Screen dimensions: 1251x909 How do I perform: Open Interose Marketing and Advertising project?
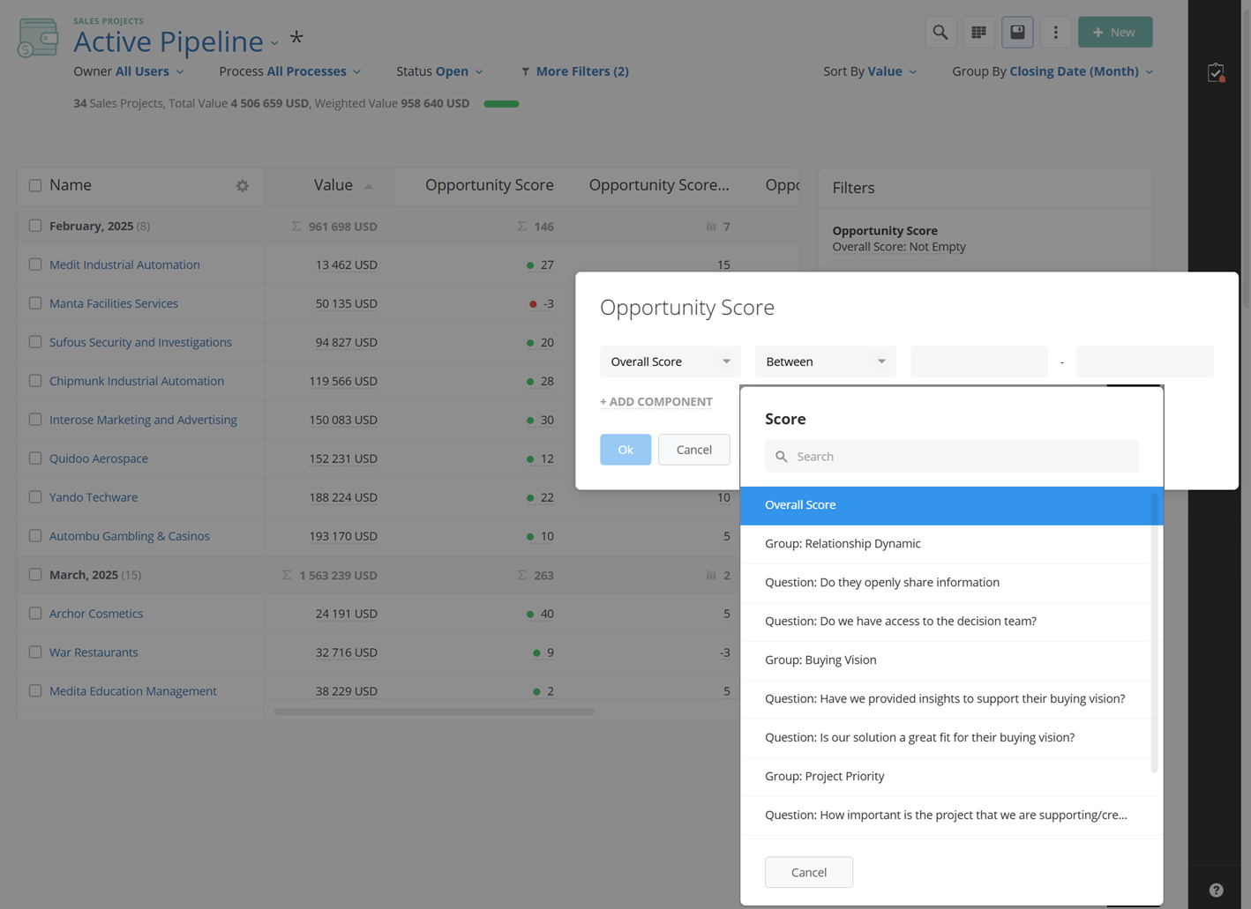coord(143,420)
